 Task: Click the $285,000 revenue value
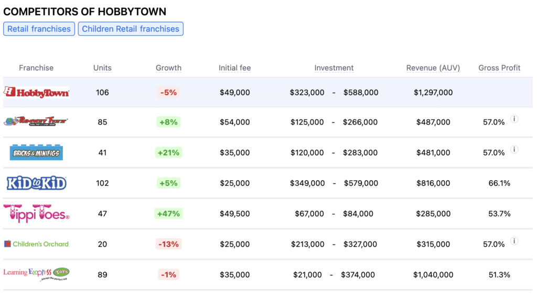(433, 214)
